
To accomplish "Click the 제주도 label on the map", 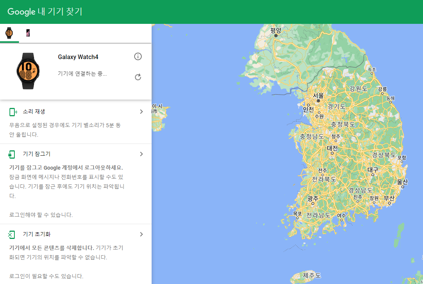I will click(x=312, y=275).
